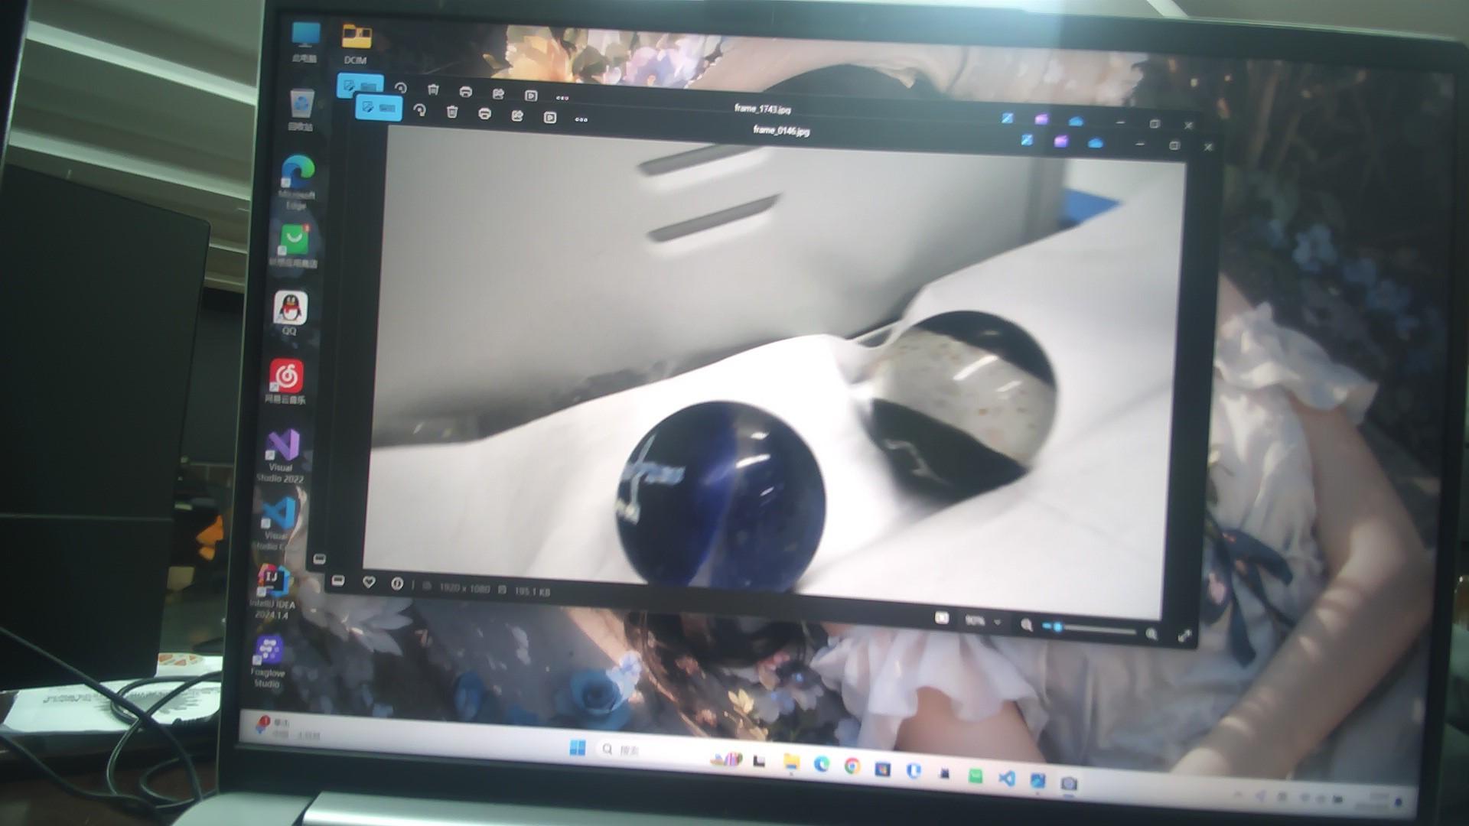Click the 195.1 KB file size text
Image resolution: width=1469 pixels, height=826 pixels.
click(x=532, y=590)
